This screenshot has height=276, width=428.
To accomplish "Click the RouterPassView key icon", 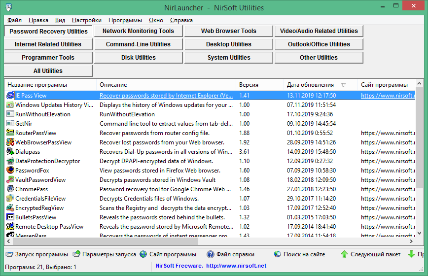I will pos(10,133).
